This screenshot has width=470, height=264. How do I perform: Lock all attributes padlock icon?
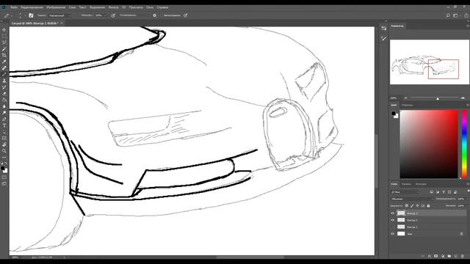[x=428, y=205]
